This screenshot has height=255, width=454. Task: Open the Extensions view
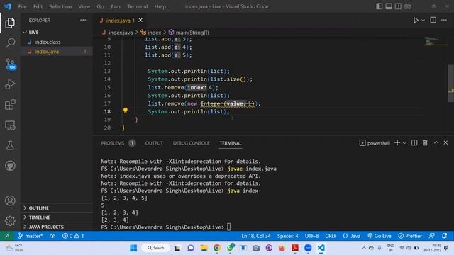(10, 105)
